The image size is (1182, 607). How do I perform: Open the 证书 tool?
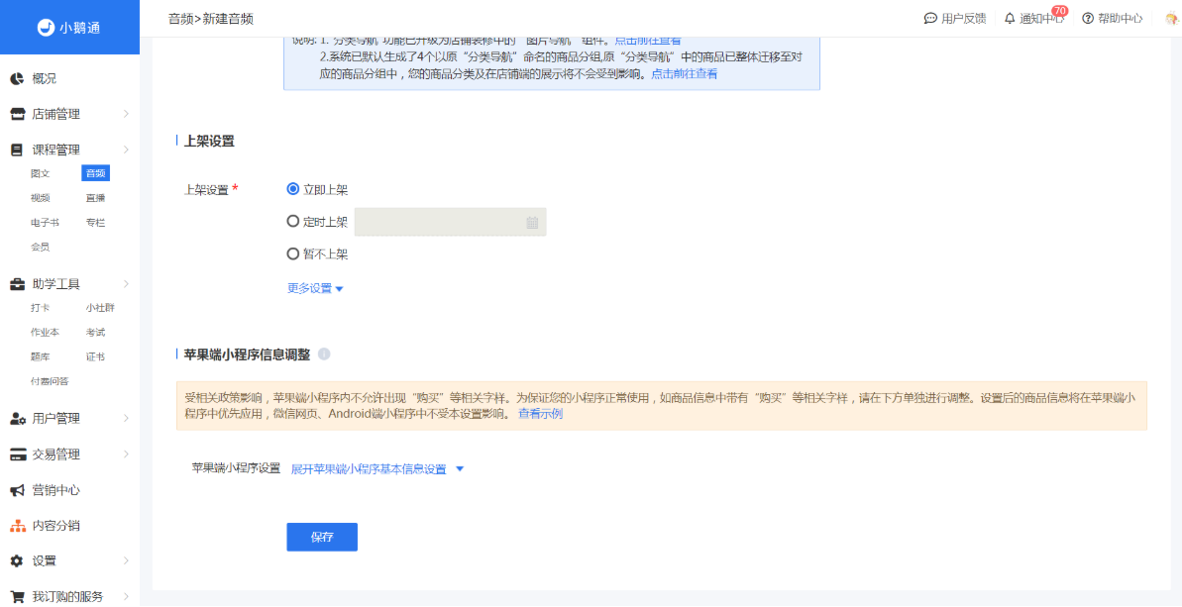pyautogui.click(x=96, y=356)
